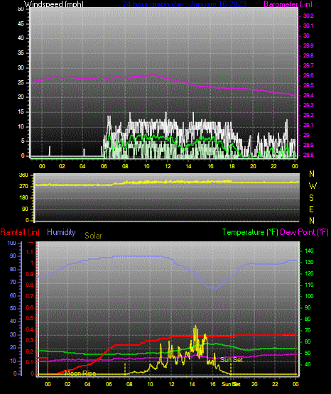Click the 90 humidity scale value
The width and height of the screenshot is (331, 394).
13,256
